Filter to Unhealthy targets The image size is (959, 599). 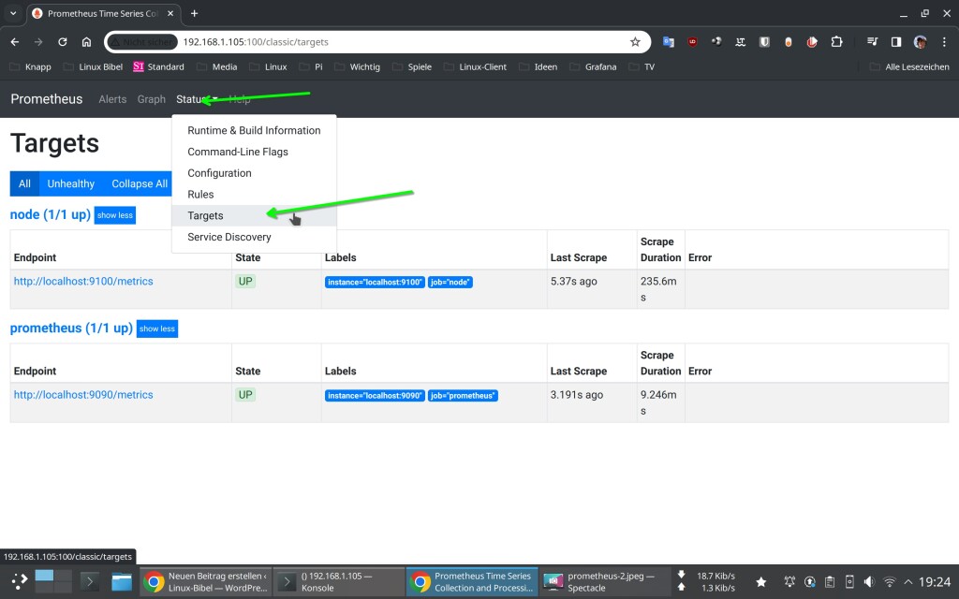click(x=71, y=184)
